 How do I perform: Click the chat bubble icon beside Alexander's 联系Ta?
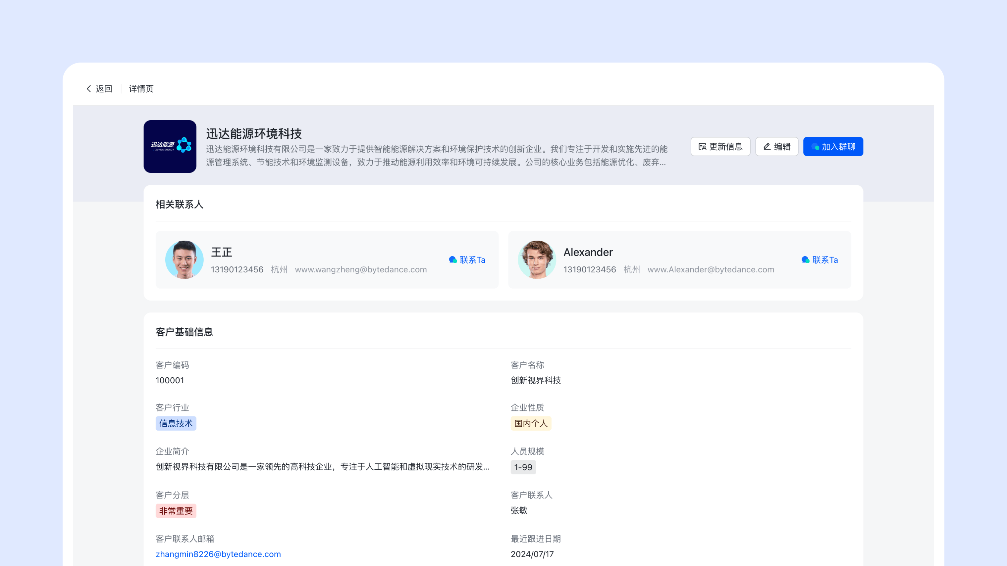(805, 260)
